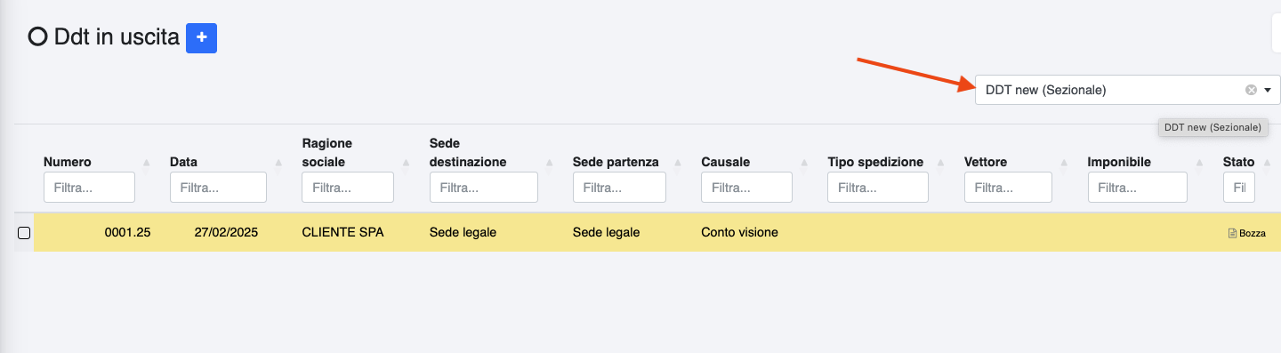Sort by the Data column arrows

(278, 162)
